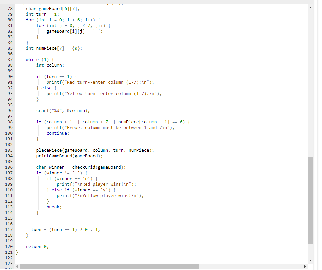The width and height of the screenshot is (322, 270).
Task: Click the ternary turn assignment on line 117
Action: point(66,229)
